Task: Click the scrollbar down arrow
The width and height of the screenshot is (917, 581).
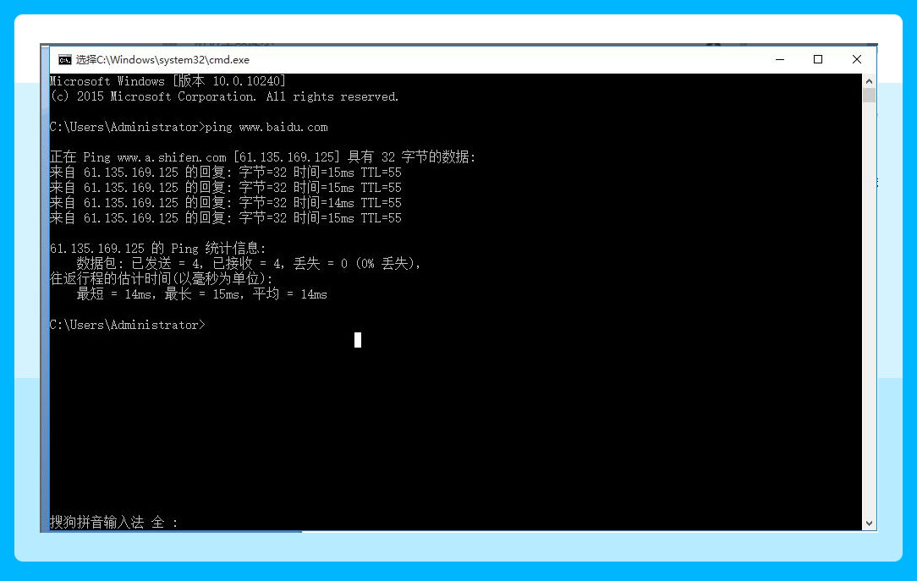Action: click(869, 523)
